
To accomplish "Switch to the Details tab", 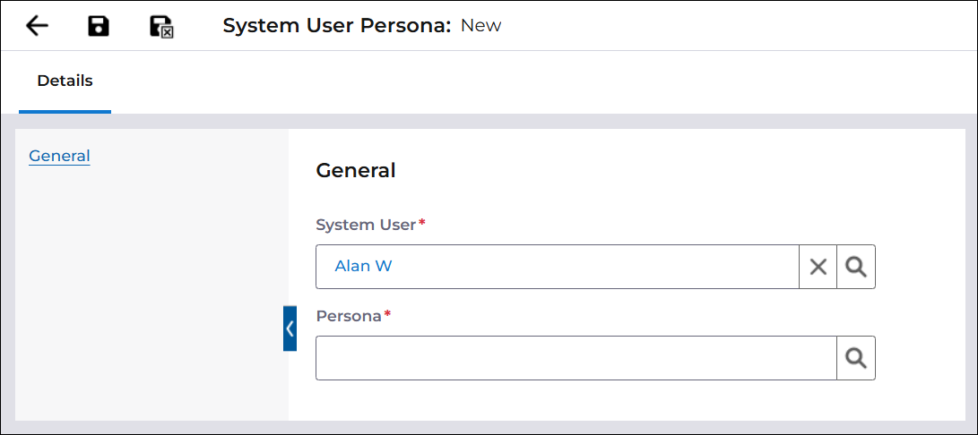I will click(65, 81).
